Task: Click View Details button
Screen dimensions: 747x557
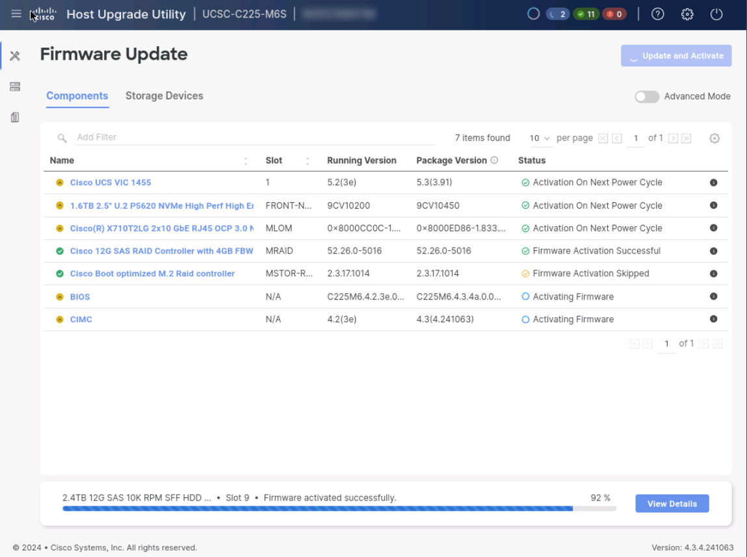Action: [x=672, y=504]
